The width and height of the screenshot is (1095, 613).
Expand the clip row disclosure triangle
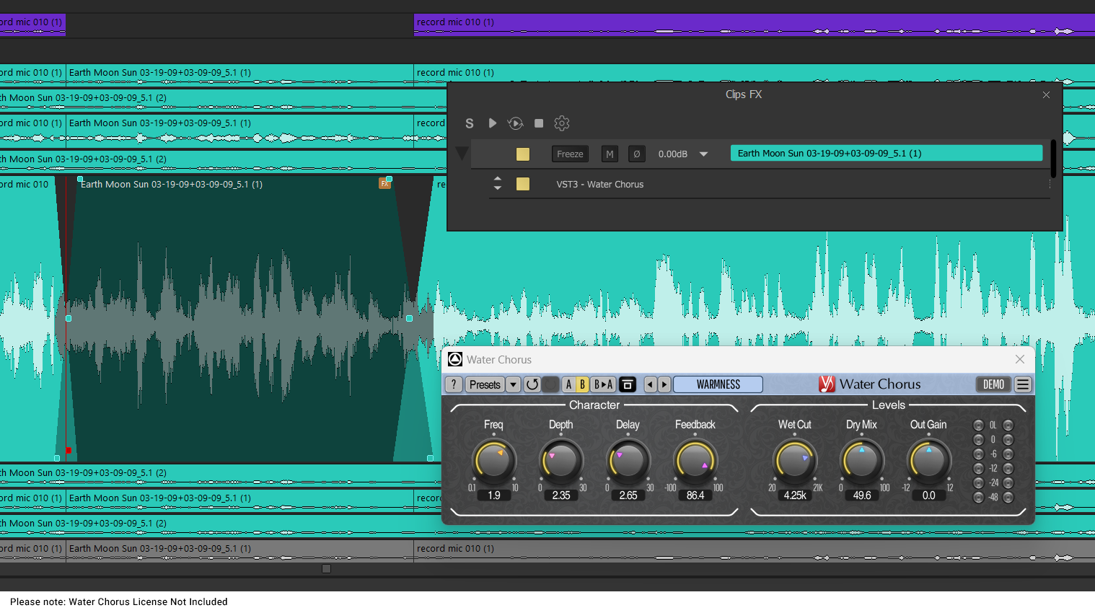pos(462,153)
